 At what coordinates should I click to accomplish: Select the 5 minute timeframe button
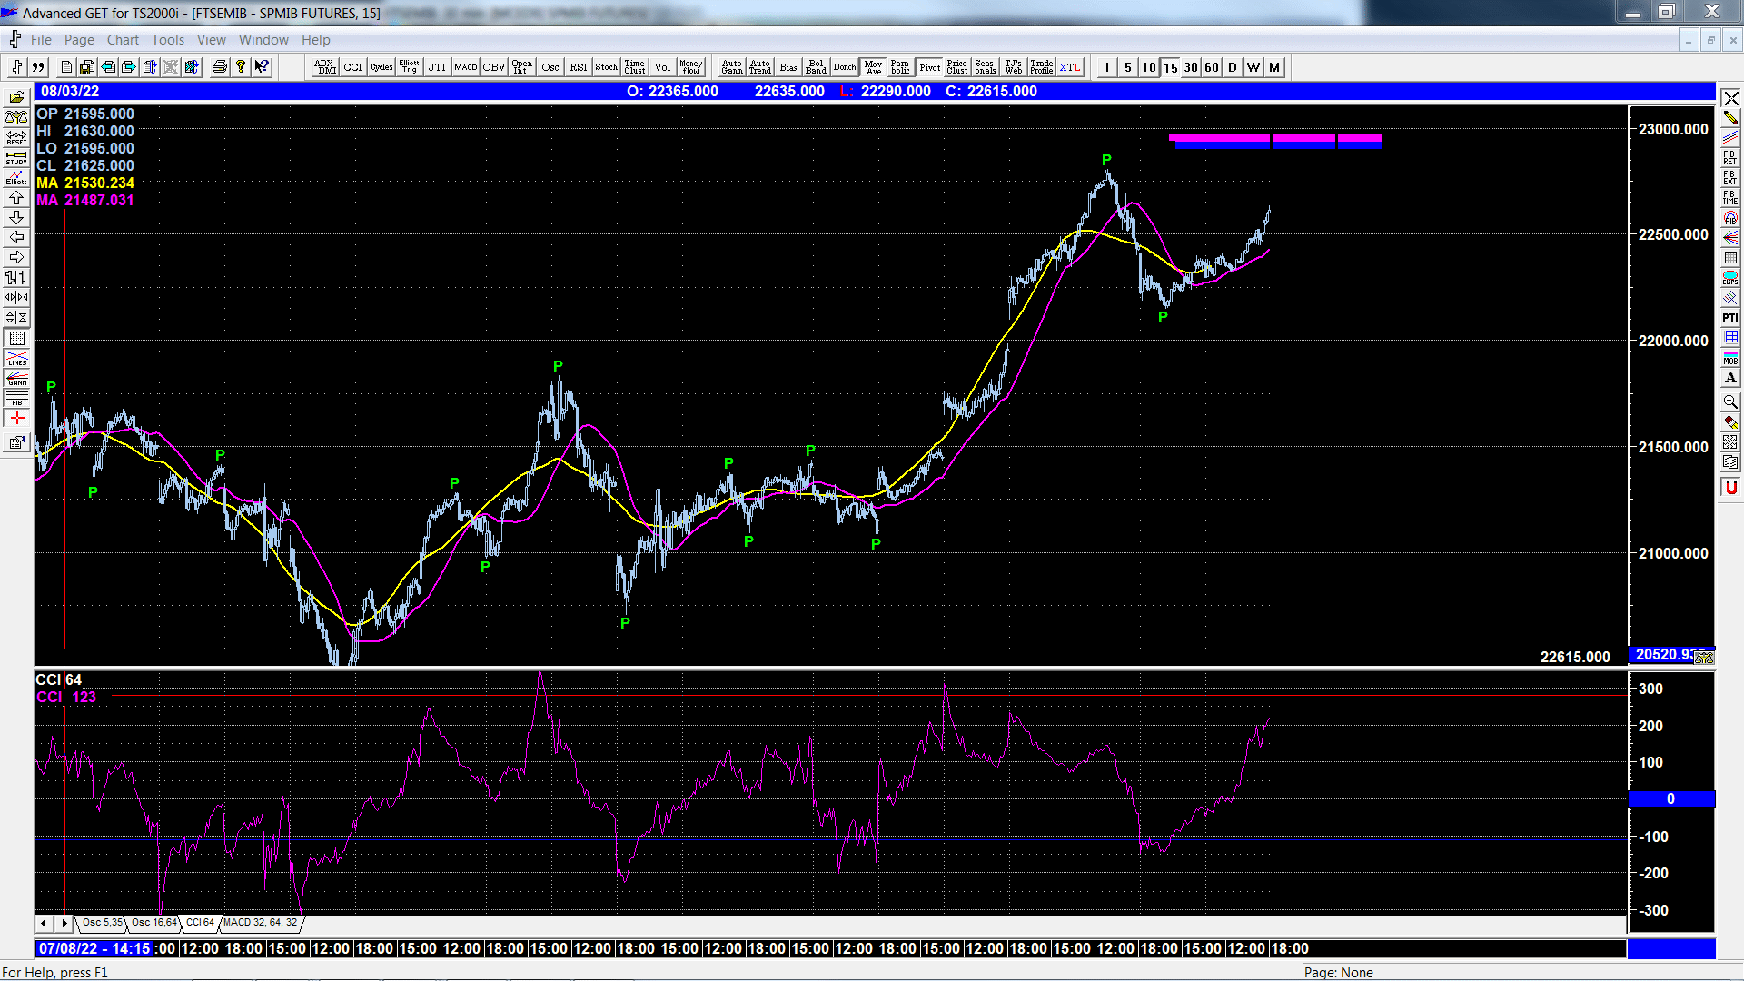click(1128, 67)
